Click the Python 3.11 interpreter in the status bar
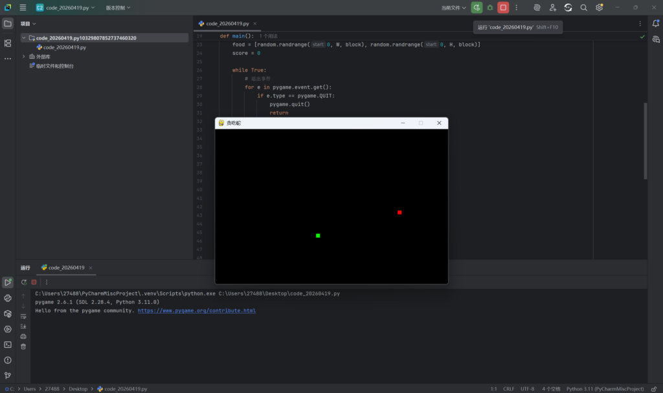The image size is (663, 393). 605,389
